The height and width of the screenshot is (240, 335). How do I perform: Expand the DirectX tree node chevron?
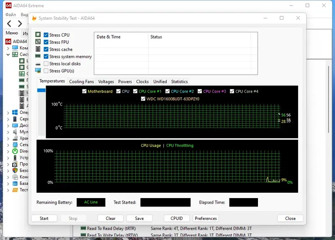coord(8,151)
